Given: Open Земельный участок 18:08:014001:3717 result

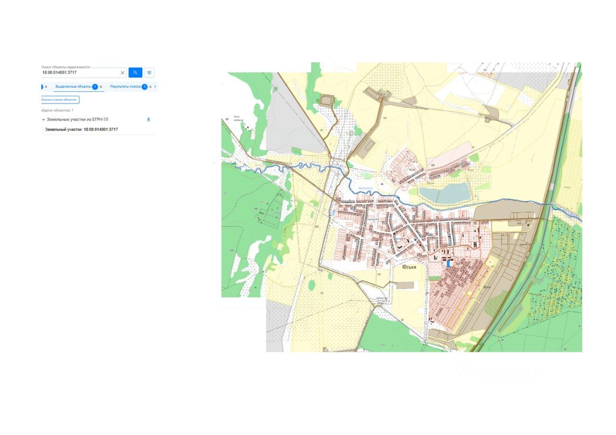Looking at the screenshot, I should 82,129.
